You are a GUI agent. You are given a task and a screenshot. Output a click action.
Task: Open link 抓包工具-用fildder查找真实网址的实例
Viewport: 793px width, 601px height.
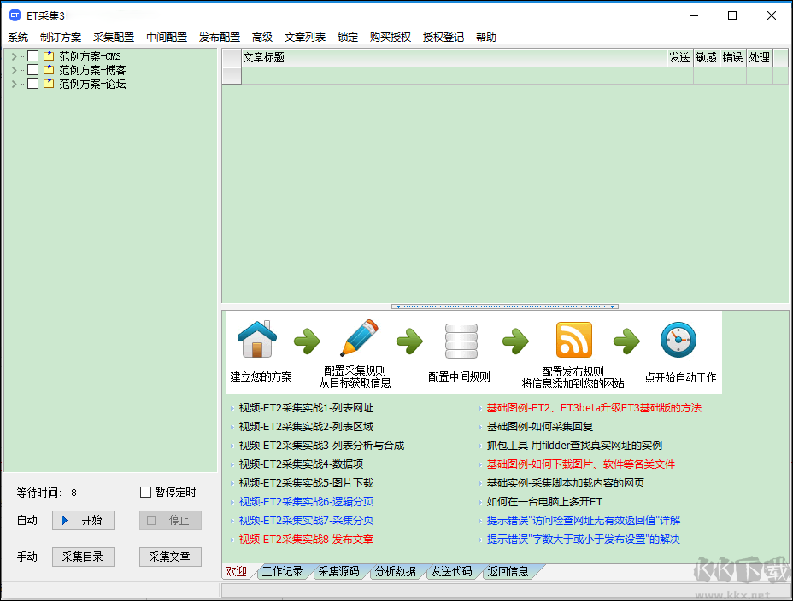574,445
